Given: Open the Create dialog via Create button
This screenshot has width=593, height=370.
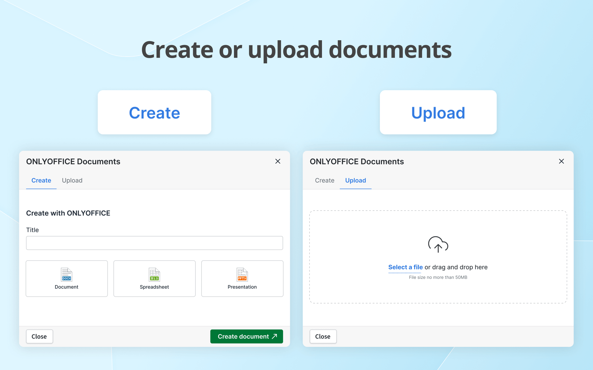Looking at the screenshot, I should tap(154, 112).
